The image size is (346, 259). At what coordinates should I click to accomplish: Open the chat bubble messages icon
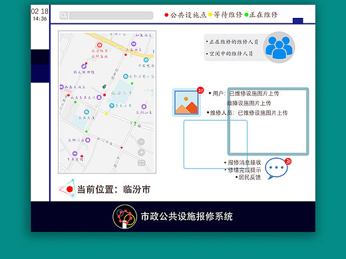(x=276, y=168)
